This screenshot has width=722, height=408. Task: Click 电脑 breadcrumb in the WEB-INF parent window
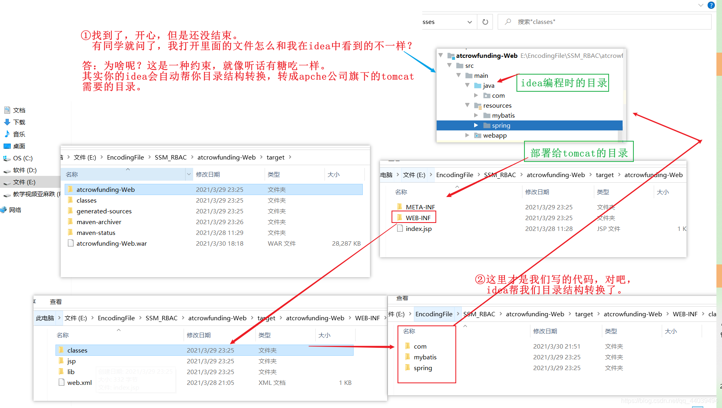[386, 175]
